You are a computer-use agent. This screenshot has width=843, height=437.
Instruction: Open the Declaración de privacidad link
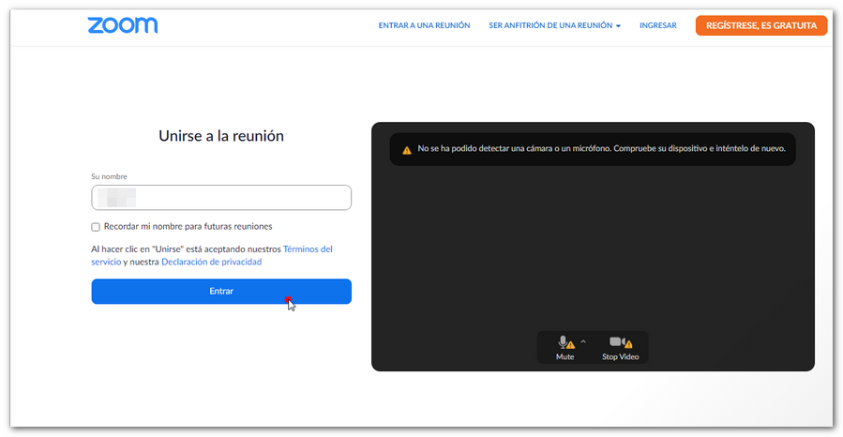coord(211,263)
